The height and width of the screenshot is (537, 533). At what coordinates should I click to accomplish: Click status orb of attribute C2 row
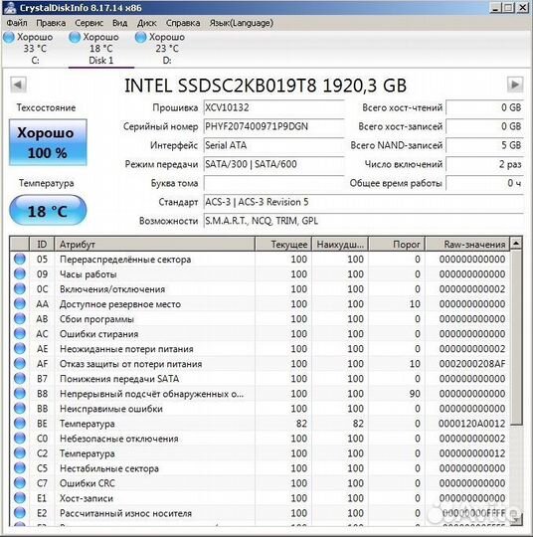point(20,453)
